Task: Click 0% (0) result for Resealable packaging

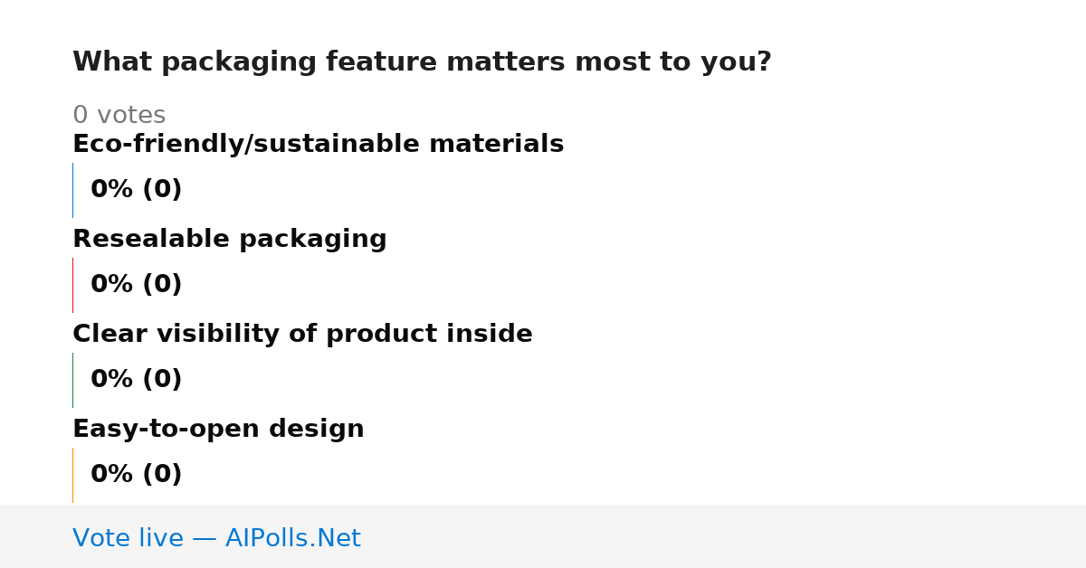Action: click(136, 285)
